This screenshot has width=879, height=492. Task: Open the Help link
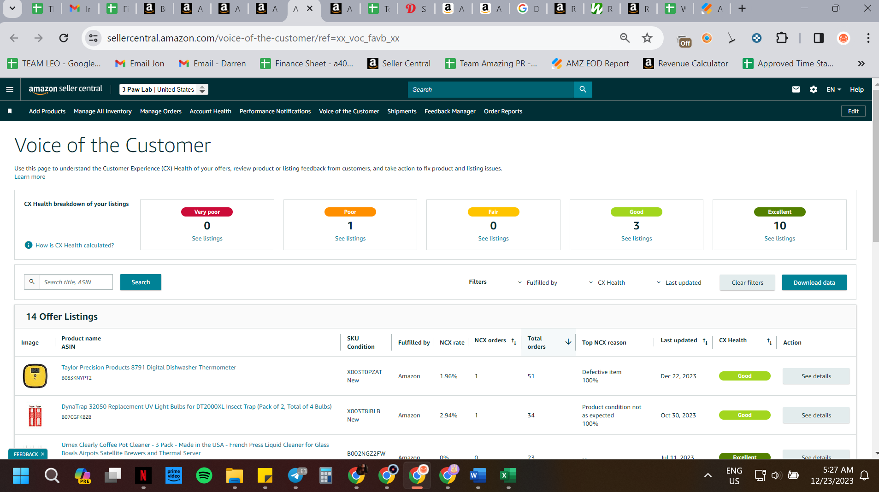click(856, 89)
